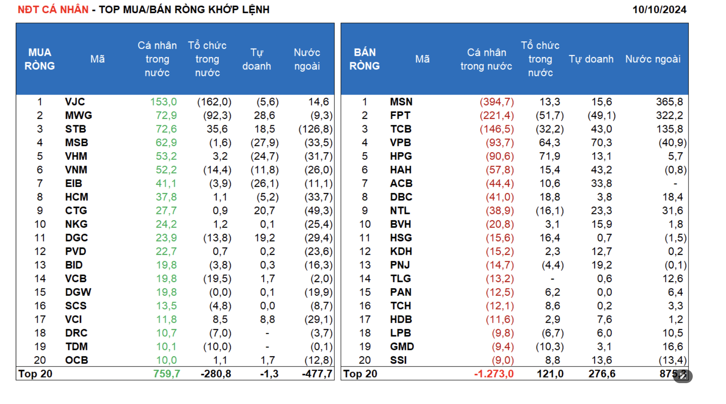Click VJC's value 153,0
The image size is (726, 404).
(x=163, y=102)
